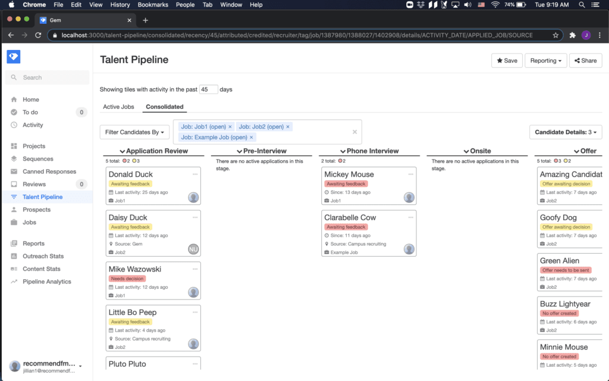Viewport: 609px width, 381px height.
Task: Open Pipeline Analytics in the sidebar
Action: pyautogui.click(x=46, y=282)
